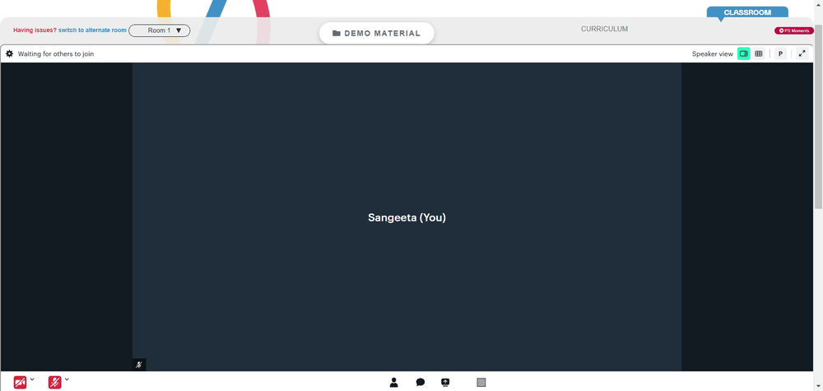Open settings gear beside Waiting for others
The width and height of the screenshot is (823, 391).
coord(9,54)
